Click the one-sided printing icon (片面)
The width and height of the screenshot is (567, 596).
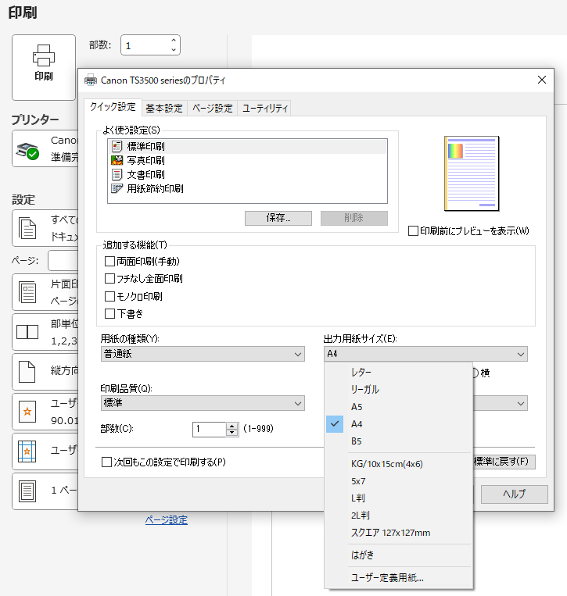click(x=27, y=292)
